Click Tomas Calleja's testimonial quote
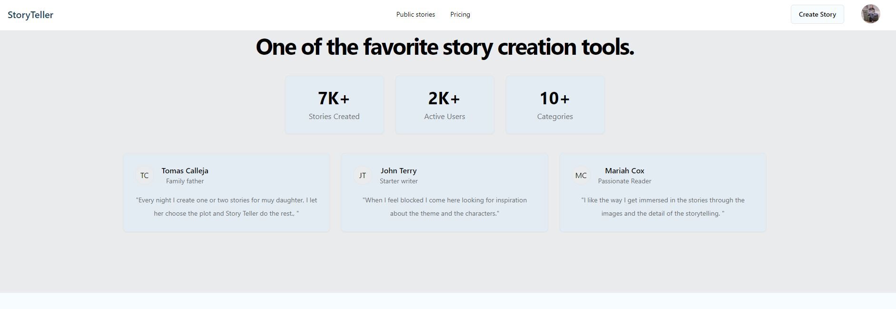The width and height of the screenshot is (896, 309). click(x=226, y=207)
